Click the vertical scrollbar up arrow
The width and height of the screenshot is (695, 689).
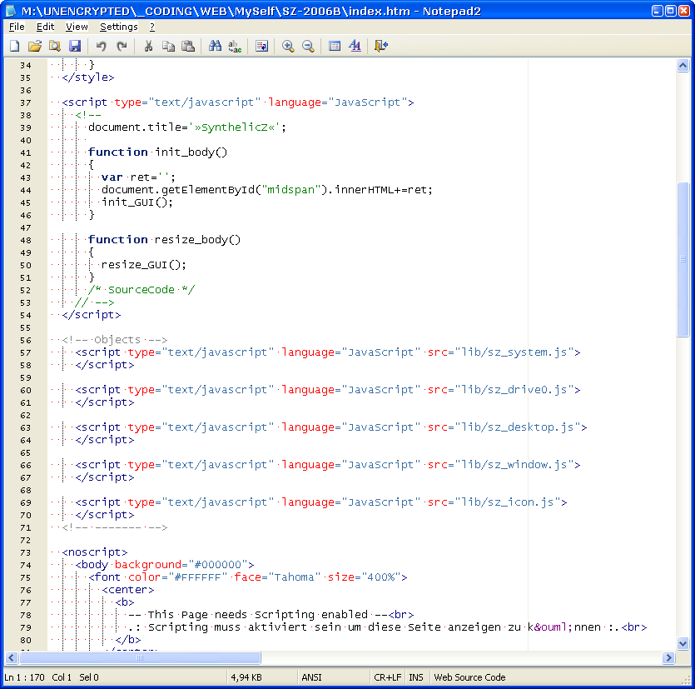[x=683, y=66]
